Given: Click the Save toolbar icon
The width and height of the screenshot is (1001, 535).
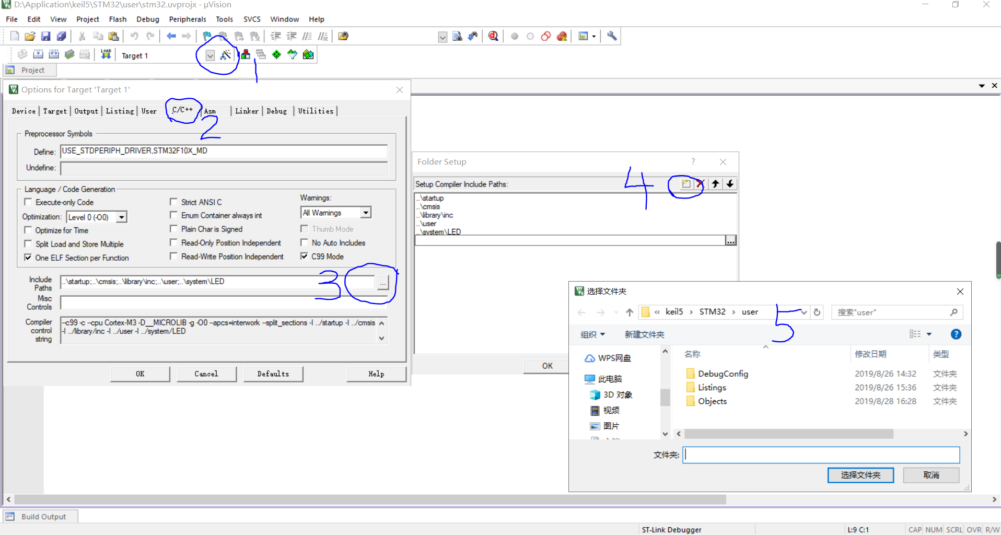Looking at the screenshot, I should pos(46,36).
